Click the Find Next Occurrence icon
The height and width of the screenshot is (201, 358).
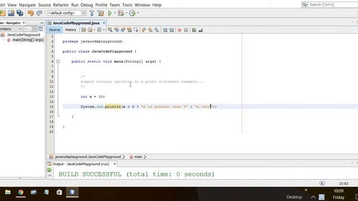tap(123, 30)
